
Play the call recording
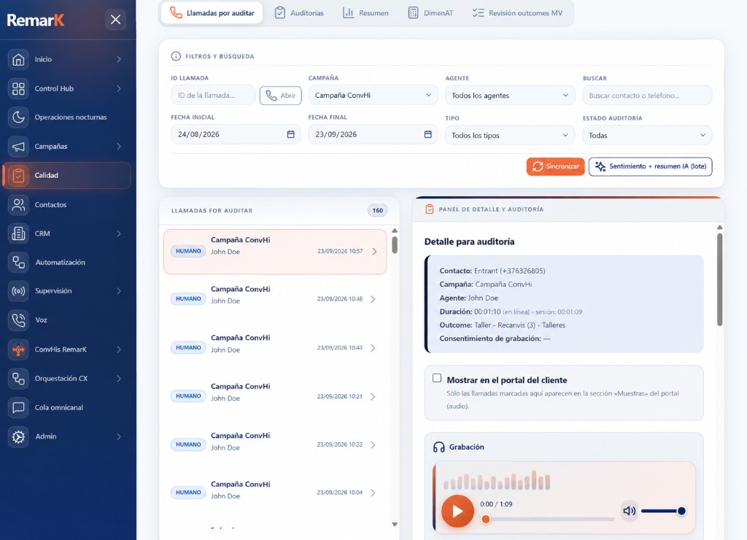pos(457,511)
